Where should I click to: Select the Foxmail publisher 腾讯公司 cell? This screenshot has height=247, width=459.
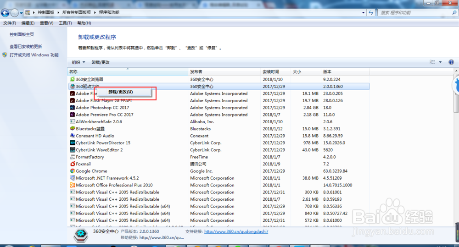[x=198, y=164]
